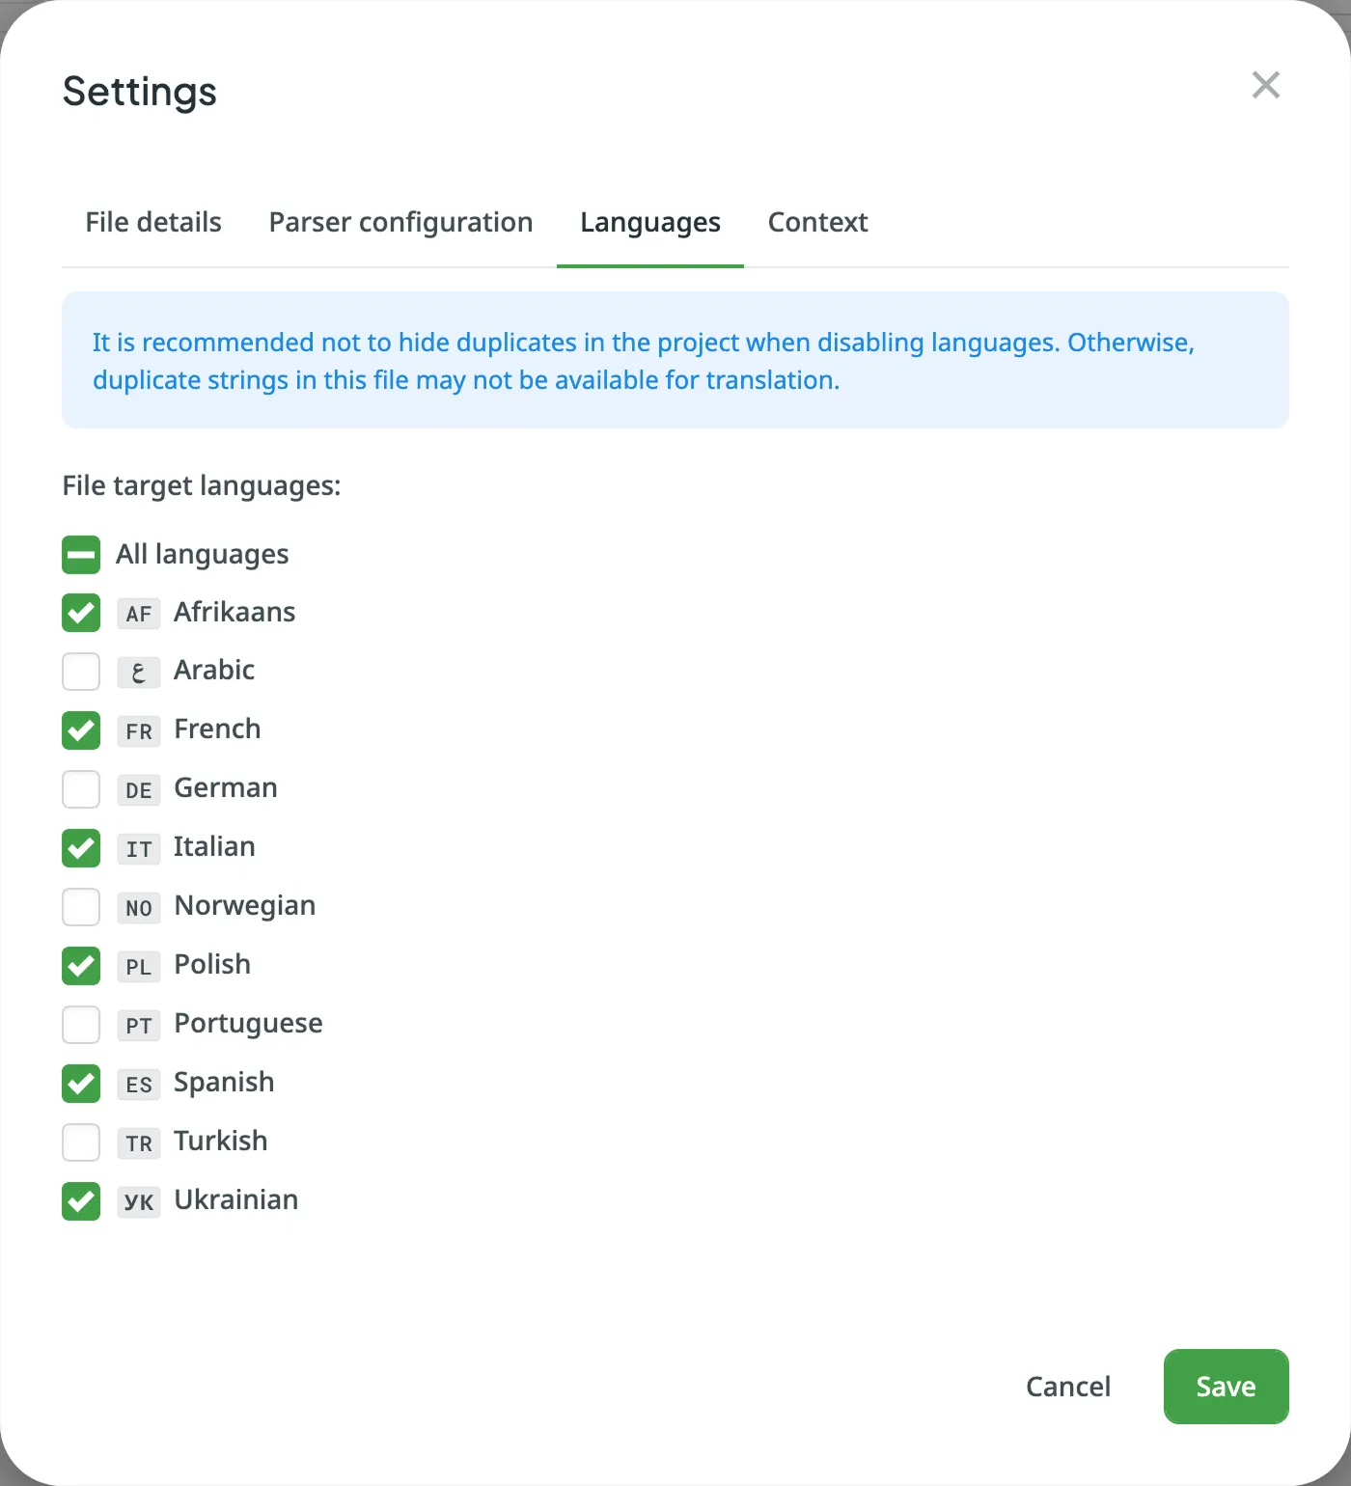This screenshot has width=1351, height=1486.
Task: Cancel the settings changes
Action: [x=1067, y=1387]
